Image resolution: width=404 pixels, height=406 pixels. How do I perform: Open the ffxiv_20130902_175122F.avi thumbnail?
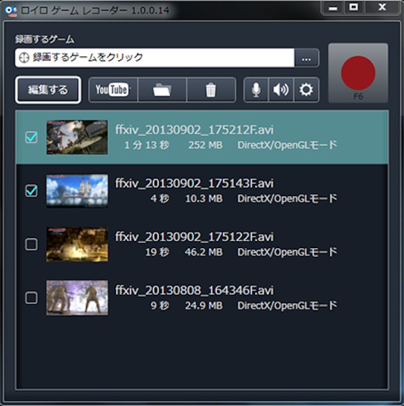[x=77, y=244]
